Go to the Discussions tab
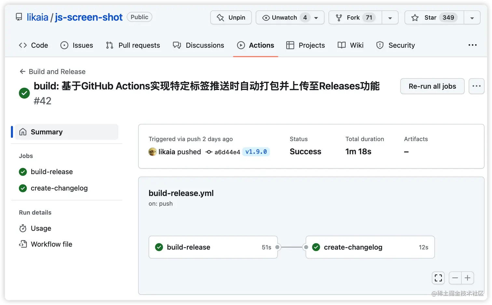Viewport: 492px width, 305px height. tap(198, 45)
